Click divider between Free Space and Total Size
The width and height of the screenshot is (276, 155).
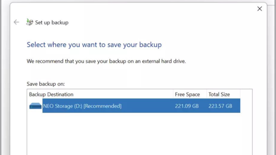pyautogui.click(x=207, y=94)
